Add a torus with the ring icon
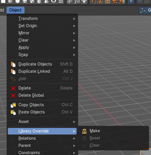Screen dimensions: 151x155 pyautogui.click(x=54, y=1)
